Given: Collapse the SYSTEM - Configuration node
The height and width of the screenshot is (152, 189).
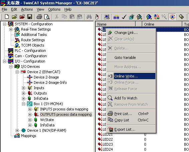Looking at the screenshot, I should tap(4, 24).
